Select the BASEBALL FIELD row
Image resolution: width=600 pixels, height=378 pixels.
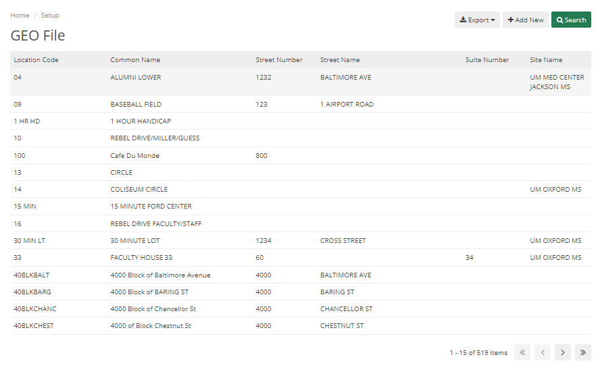[x=301, y=105]
